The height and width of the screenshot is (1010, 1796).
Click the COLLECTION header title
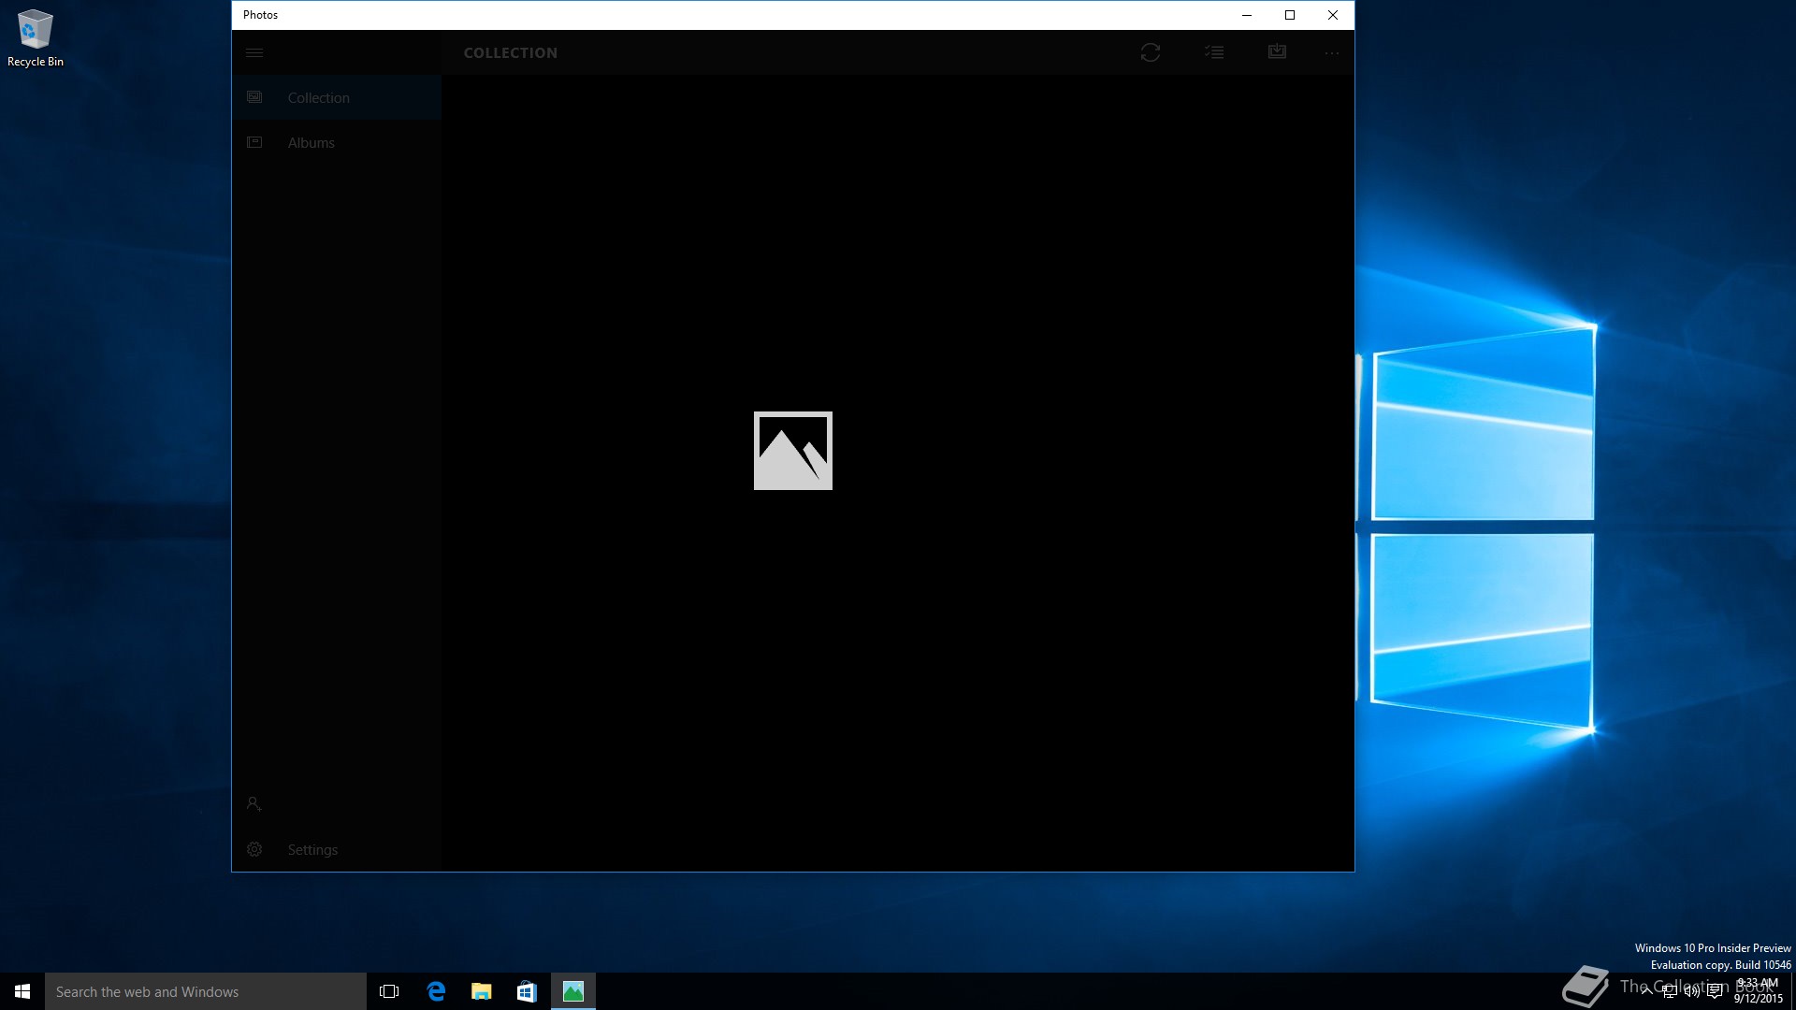tap(511, 53)
